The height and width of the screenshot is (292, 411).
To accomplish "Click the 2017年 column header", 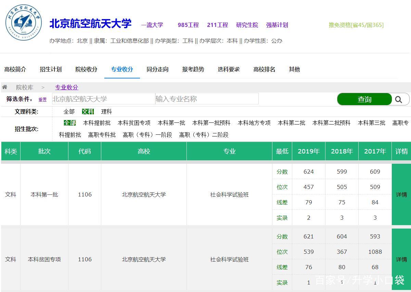I will point(375,151).
